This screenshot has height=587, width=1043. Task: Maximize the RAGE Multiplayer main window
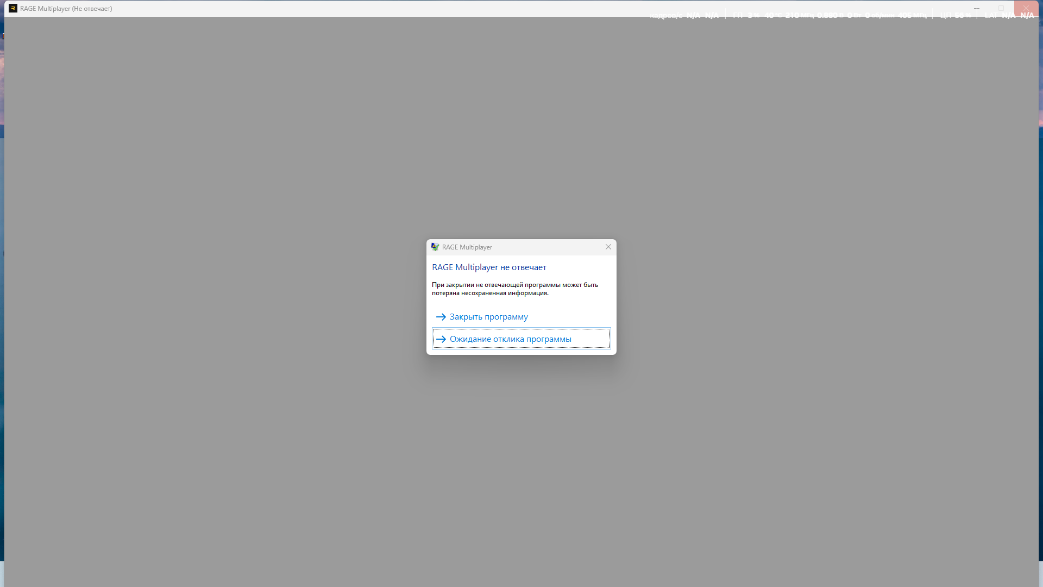(x=1001, y=8)
